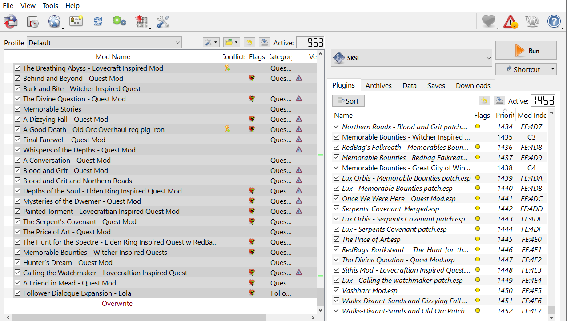Screen dimensions: 567x321
Task: Click mod list horizontal scrollbar thumb
Action: click(139, 317)
